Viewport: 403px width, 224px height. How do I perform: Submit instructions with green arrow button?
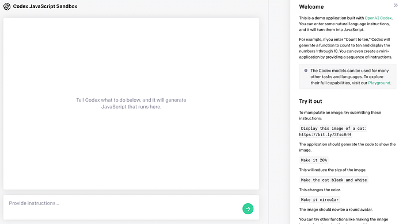(248, 208)
